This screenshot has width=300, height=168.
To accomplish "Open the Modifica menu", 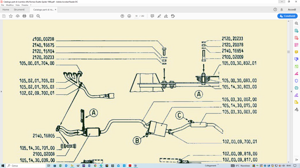I will tap(10, 5).
